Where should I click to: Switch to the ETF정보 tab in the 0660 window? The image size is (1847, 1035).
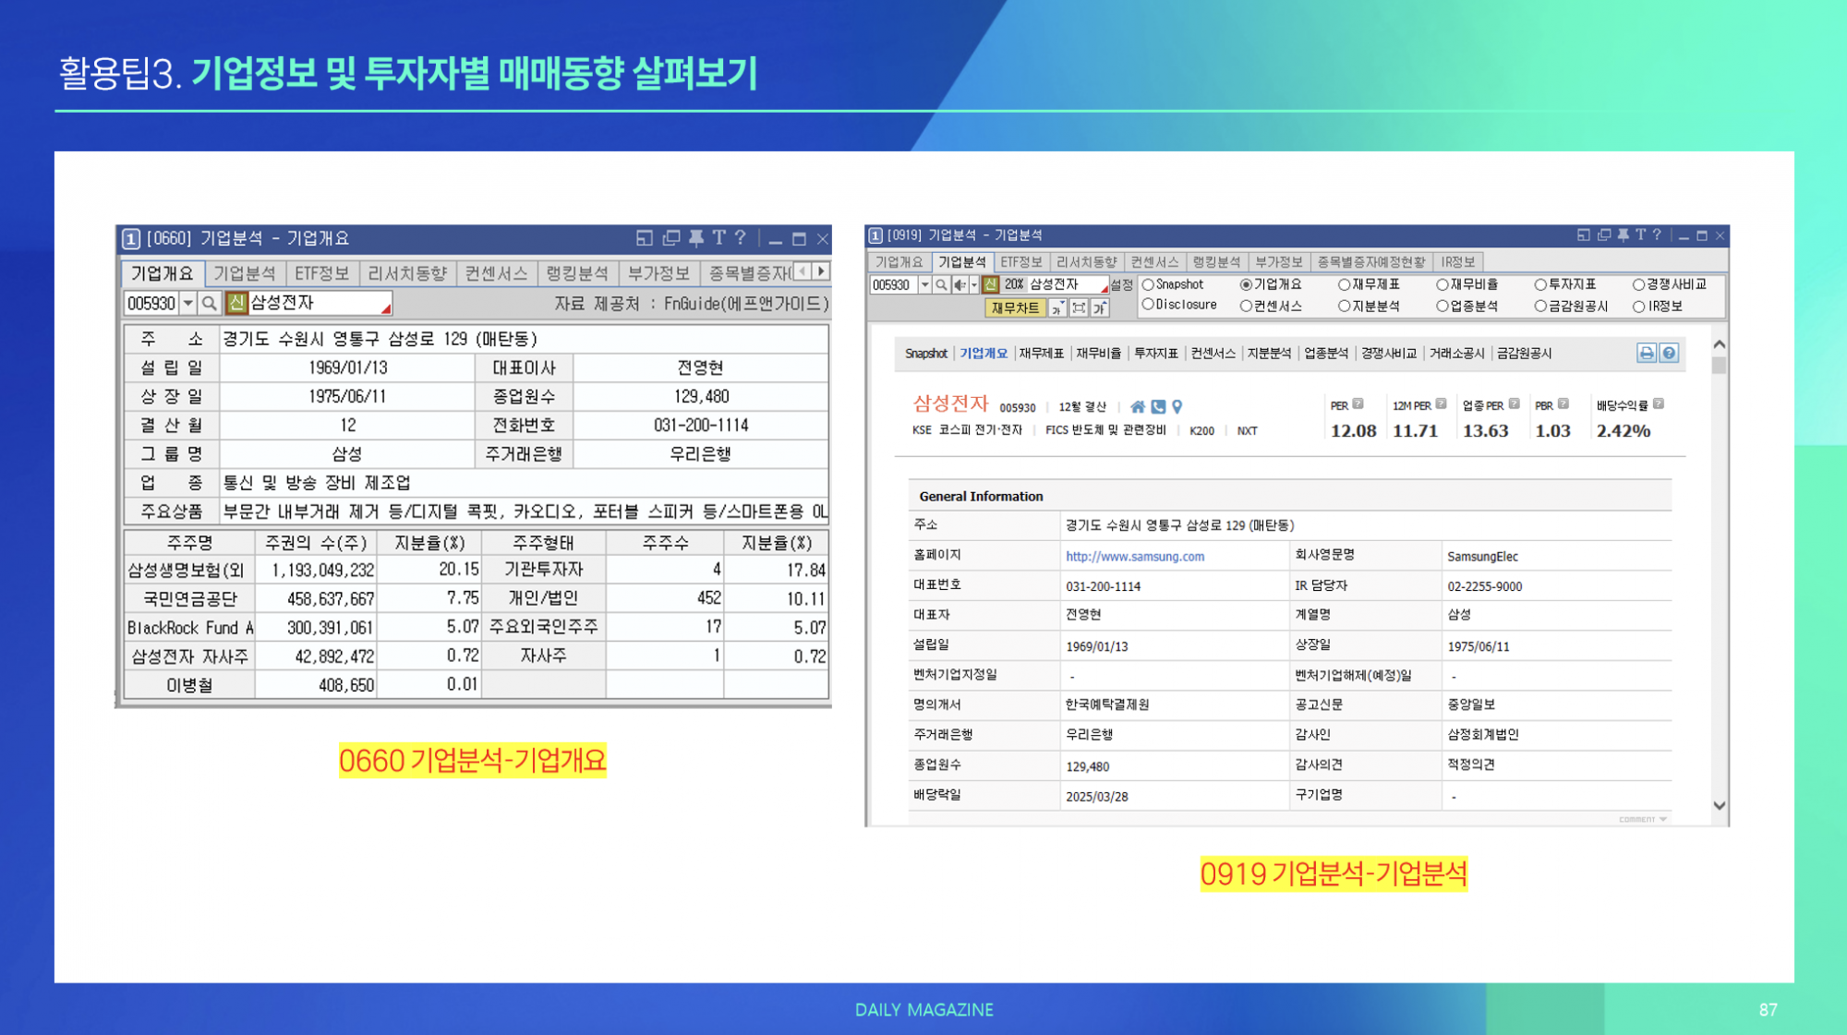pyautogui.click(x=322, y=271)
